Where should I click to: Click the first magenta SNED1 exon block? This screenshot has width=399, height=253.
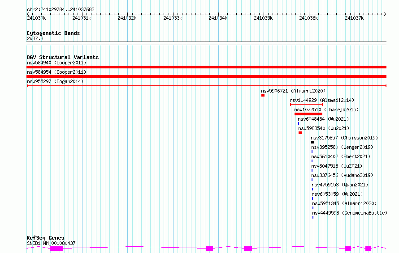pos(56,249)
